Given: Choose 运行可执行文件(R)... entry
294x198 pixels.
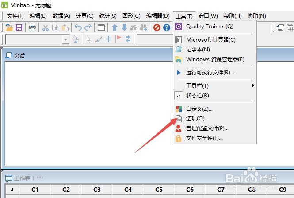Looking at the screenshot, I should click(x=215, y=73).
